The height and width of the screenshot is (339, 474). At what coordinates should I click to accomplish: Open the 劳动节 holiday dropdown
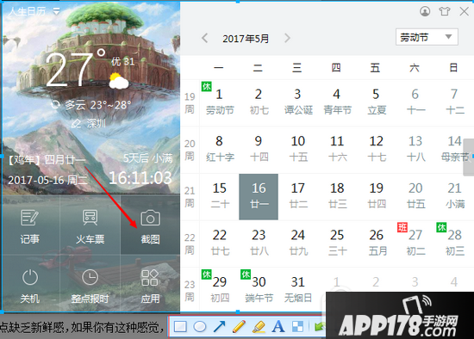[427, 37]
